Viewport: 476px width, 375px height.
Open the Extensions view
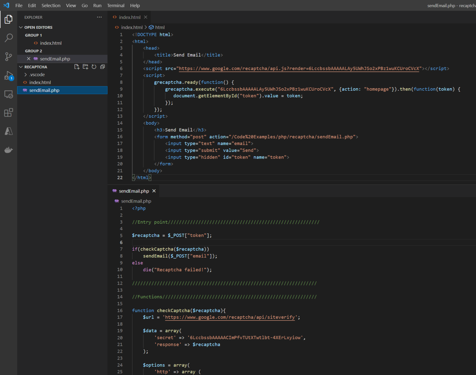[9, 113]
